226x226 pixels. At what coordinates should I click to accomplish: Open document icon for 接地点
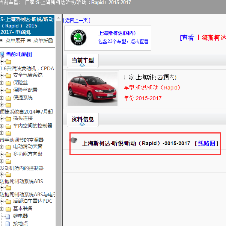pyautogui.click(x=8, y=223)
